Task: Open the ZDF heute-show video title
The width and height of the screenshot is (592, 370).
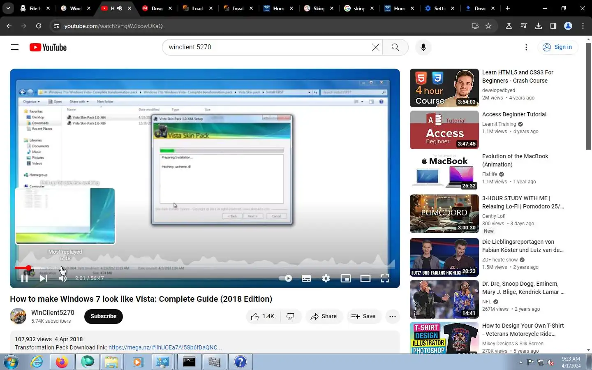Action: coord(523,246)
